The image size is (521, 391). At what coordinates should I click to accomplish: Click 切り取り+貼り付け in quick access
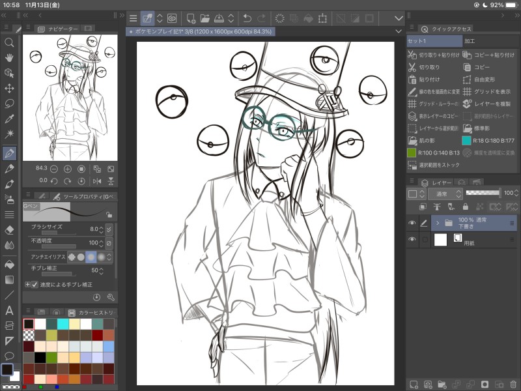coord(434,55)
